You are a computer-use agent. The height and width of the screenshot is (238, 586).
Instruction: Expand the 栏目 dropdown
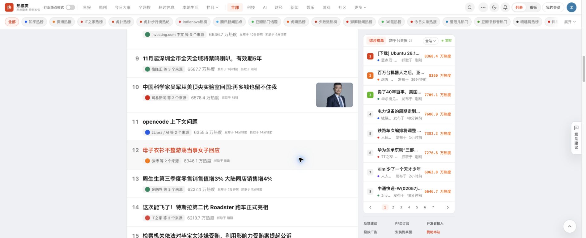pyautogui.click(x=212, y=7)
